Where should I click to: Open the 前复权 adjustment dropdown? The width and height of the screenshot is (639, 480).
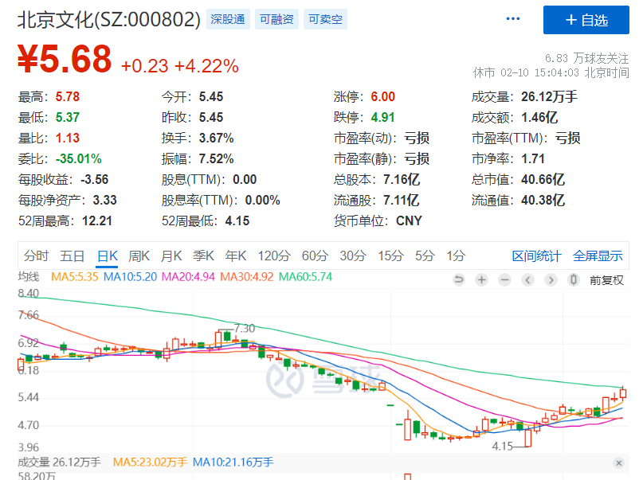click(606, 279)
